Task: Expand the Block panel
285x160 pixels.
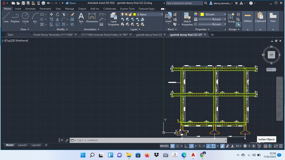Action: (172, 29)
